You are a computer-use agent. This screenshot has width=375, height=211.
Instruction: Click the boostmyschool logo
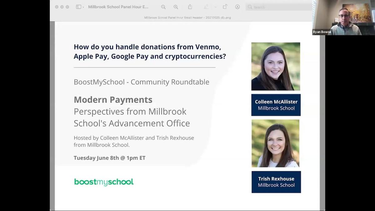[104, 182]
